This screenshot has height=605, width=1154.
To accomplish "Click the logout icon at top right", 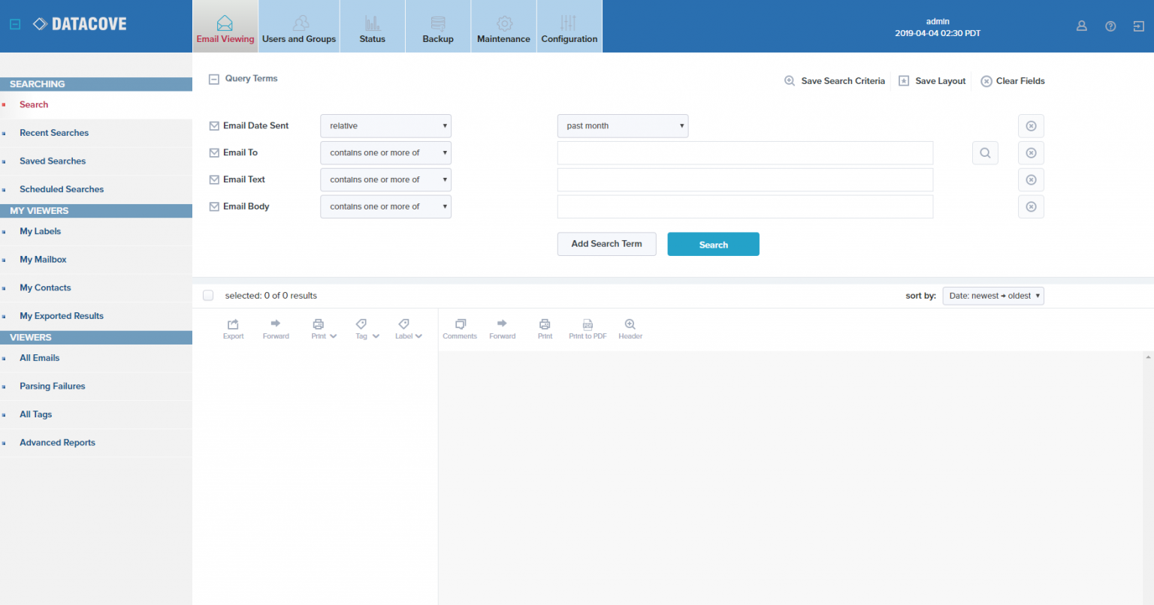I will (1139, 26).
